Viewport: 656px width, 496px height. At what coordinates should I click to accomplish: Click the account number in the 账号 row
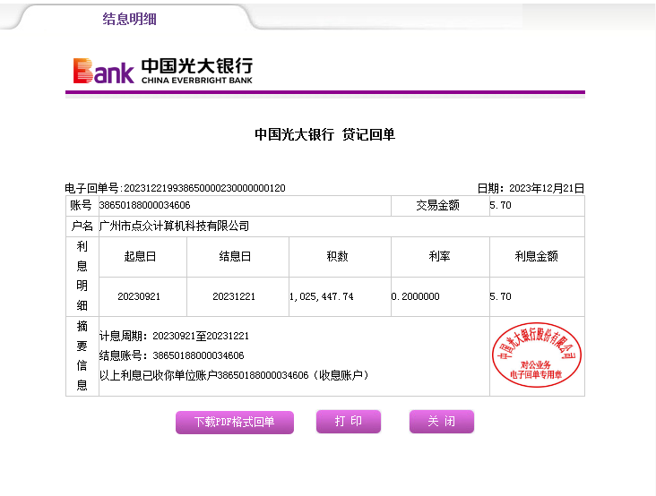pyautogui.click(x=145, y=205)
